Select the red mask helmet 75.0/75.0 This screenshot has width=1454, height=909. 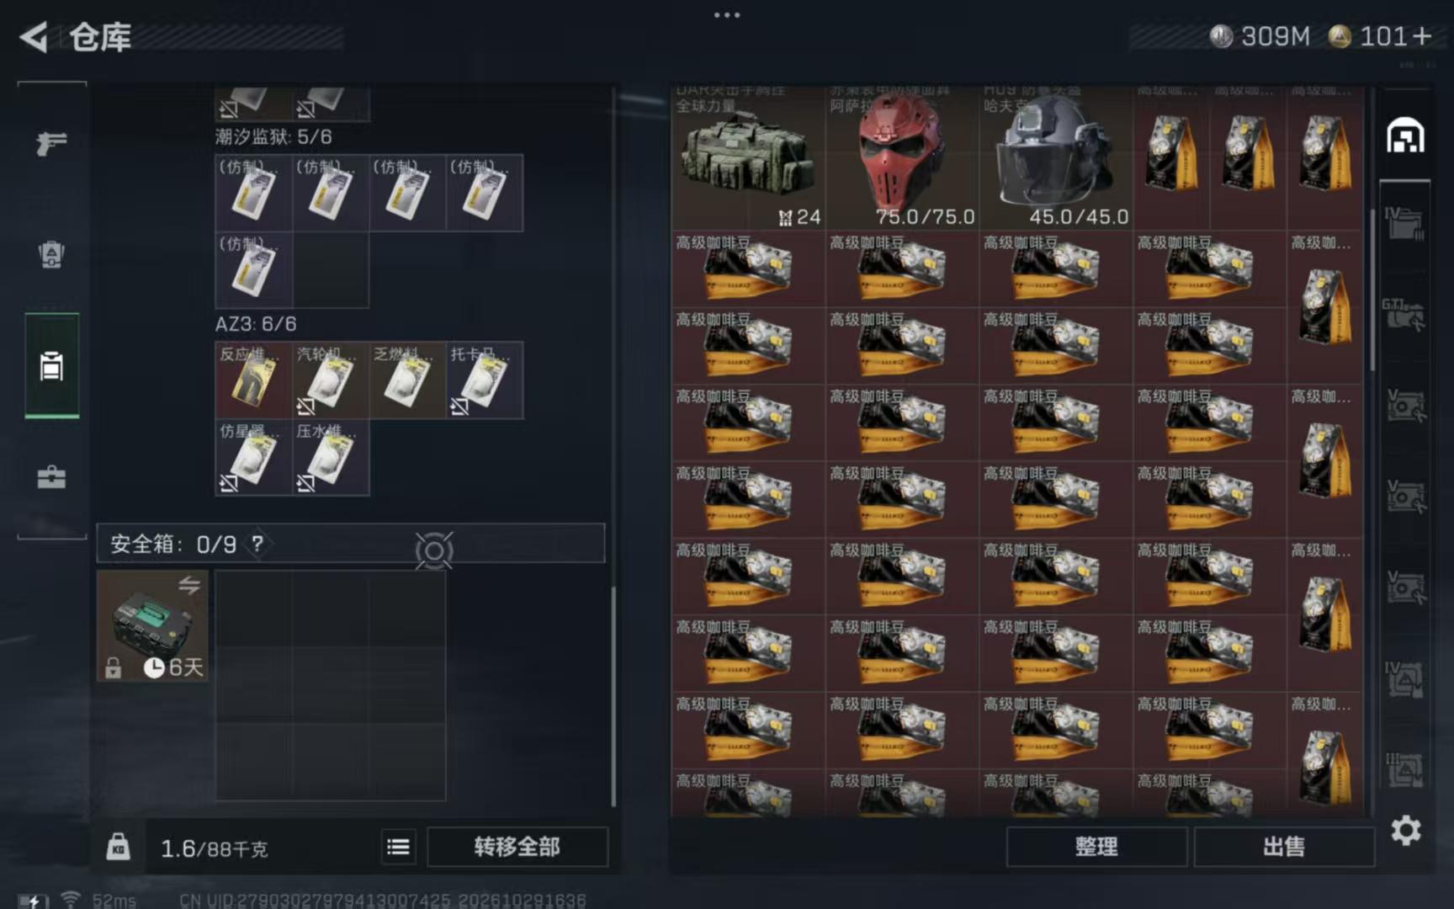click(902, 157)
